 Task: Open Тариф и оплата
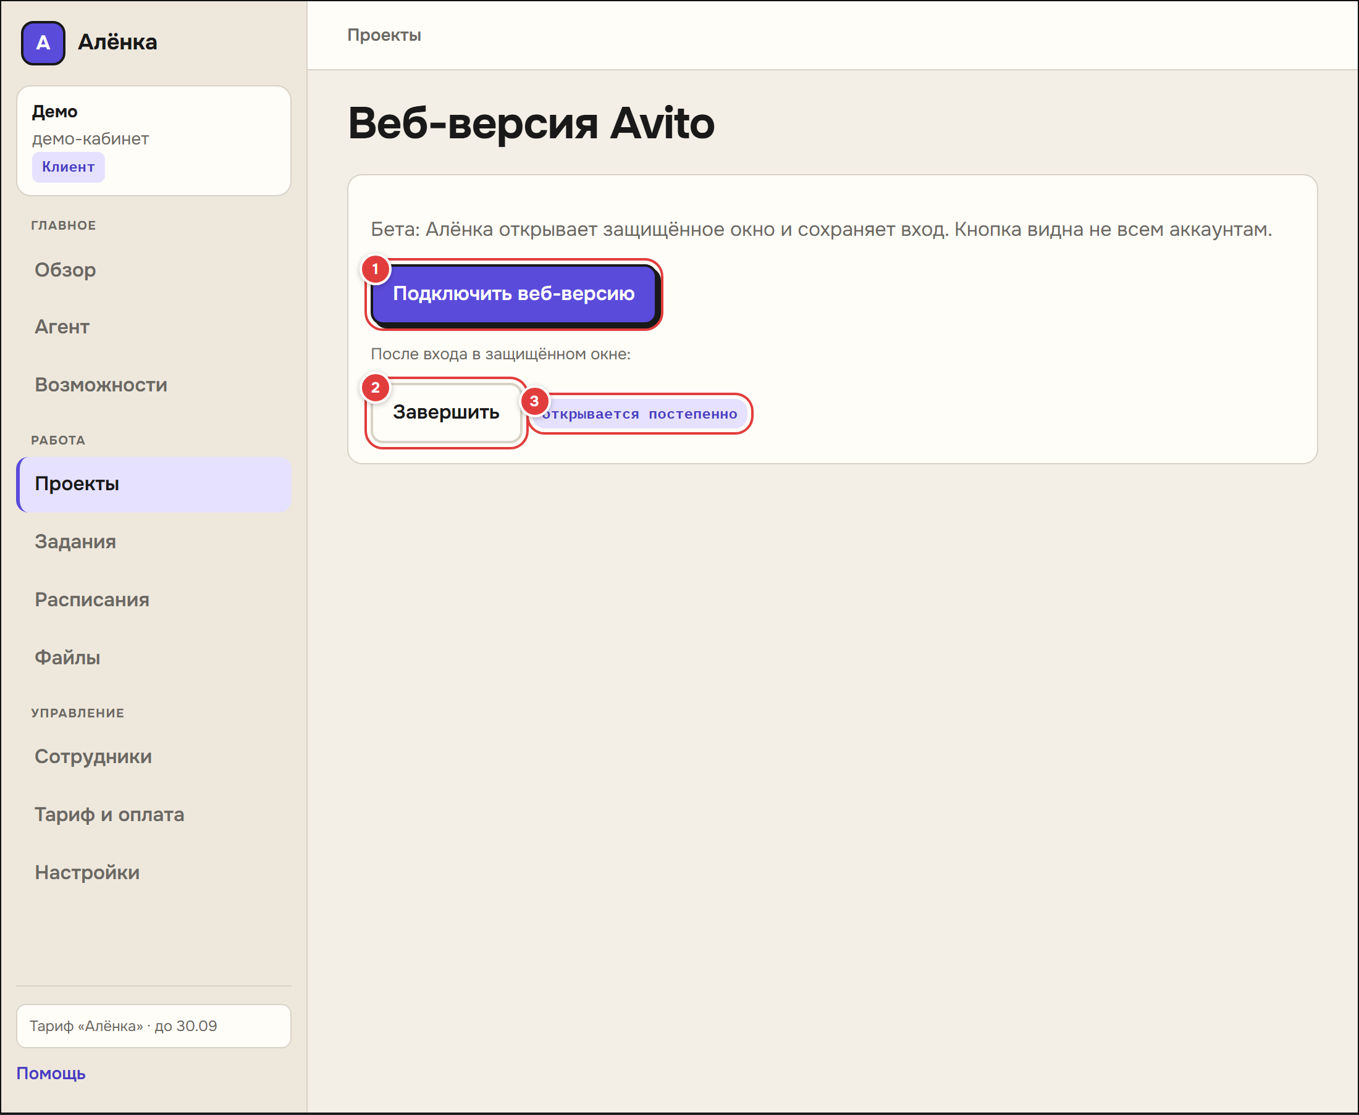coord(154,814)
